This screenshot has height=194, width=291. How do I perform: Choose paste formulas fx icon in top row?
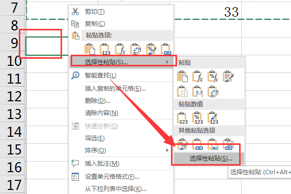[120, 49]
